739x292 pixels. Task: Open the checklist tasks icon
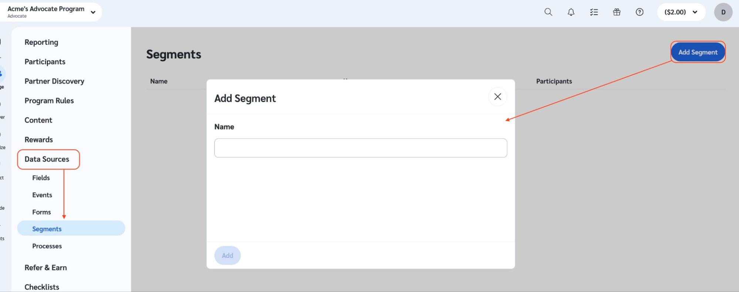pyautogui.click(x=594, y=12)
